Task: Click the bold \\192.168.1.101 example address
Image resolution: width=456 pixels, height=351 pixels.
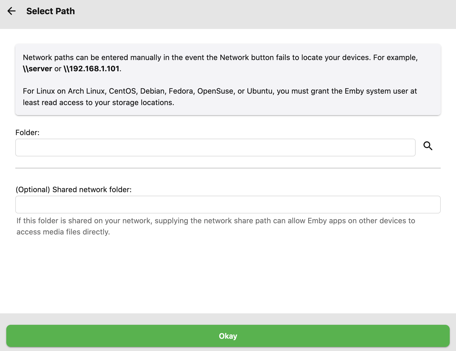Action: tap(92, 69)
